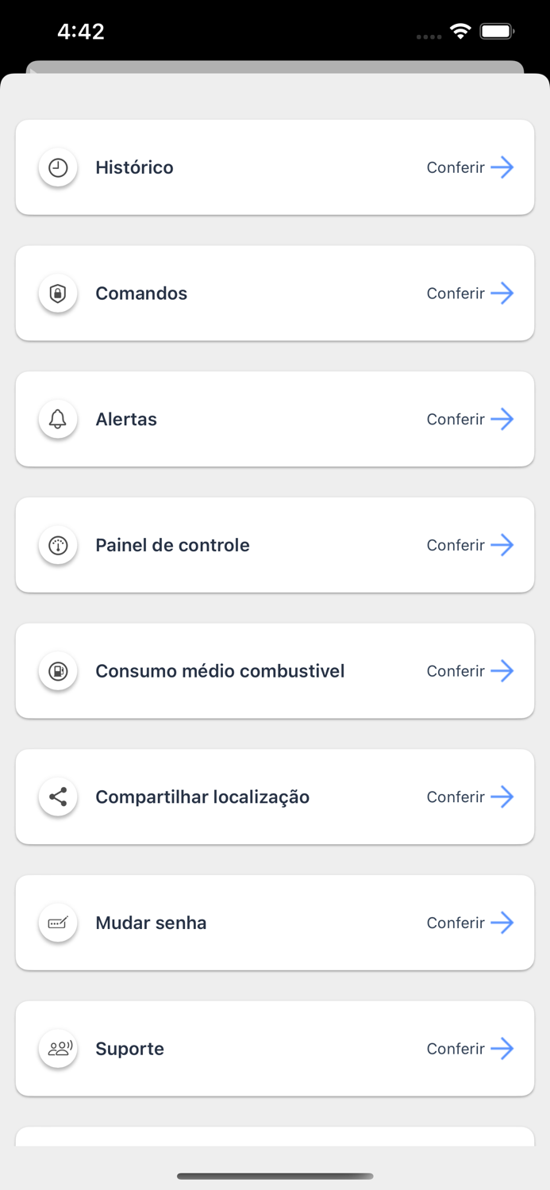Click Conferir for Consumo médio combustivel

(x=456, y=670)
